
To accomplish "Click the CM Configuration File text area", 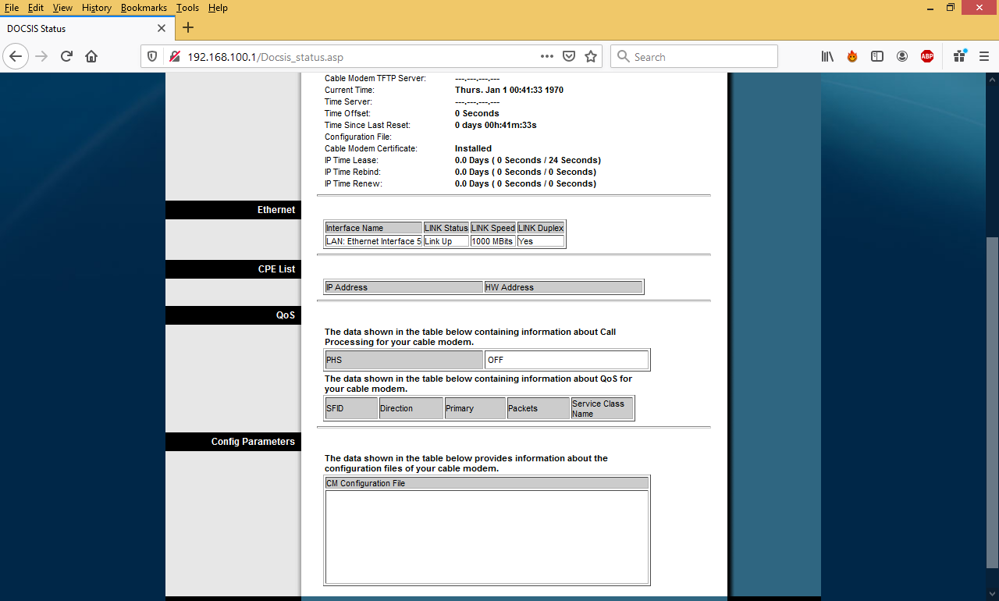I will click(487, 537).
